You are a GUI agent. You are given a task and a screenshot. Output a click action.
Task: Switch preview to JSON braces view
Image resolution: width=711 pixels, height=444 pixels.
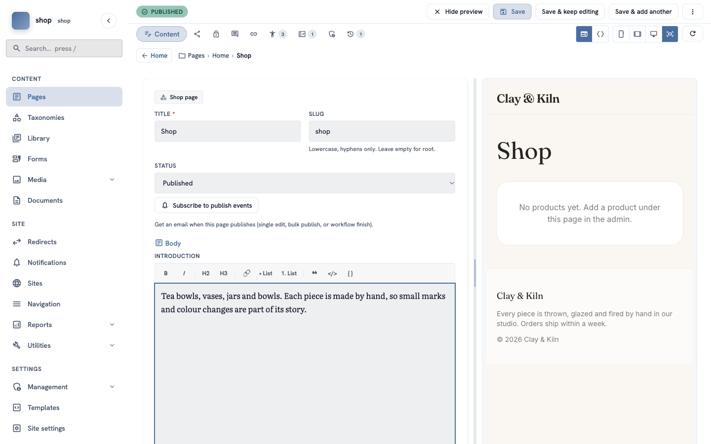[x=600, y=34]
